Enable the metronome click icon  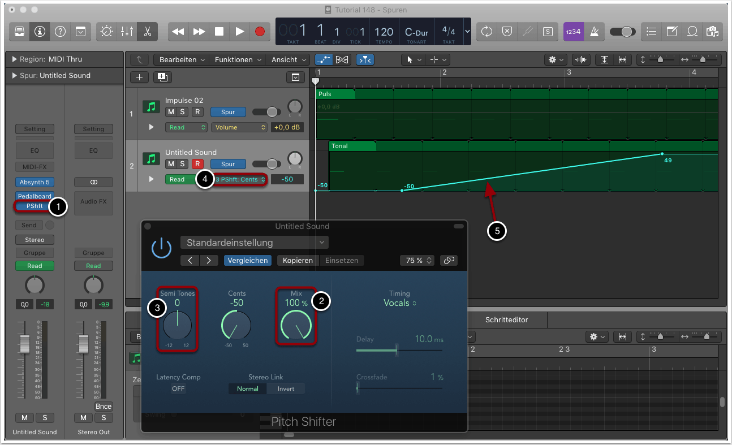tap(595, 32)
